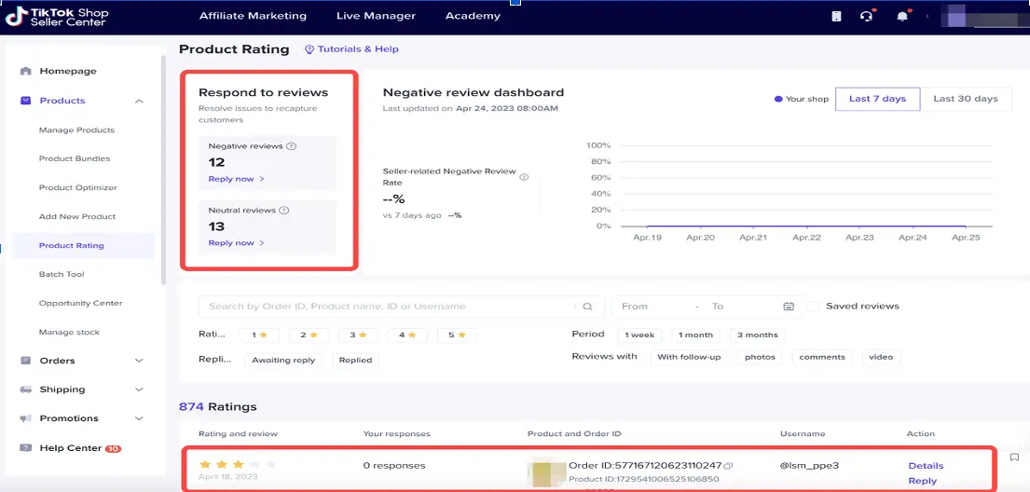Copy the Order ID with copy icon

click(x=728, y=466)
